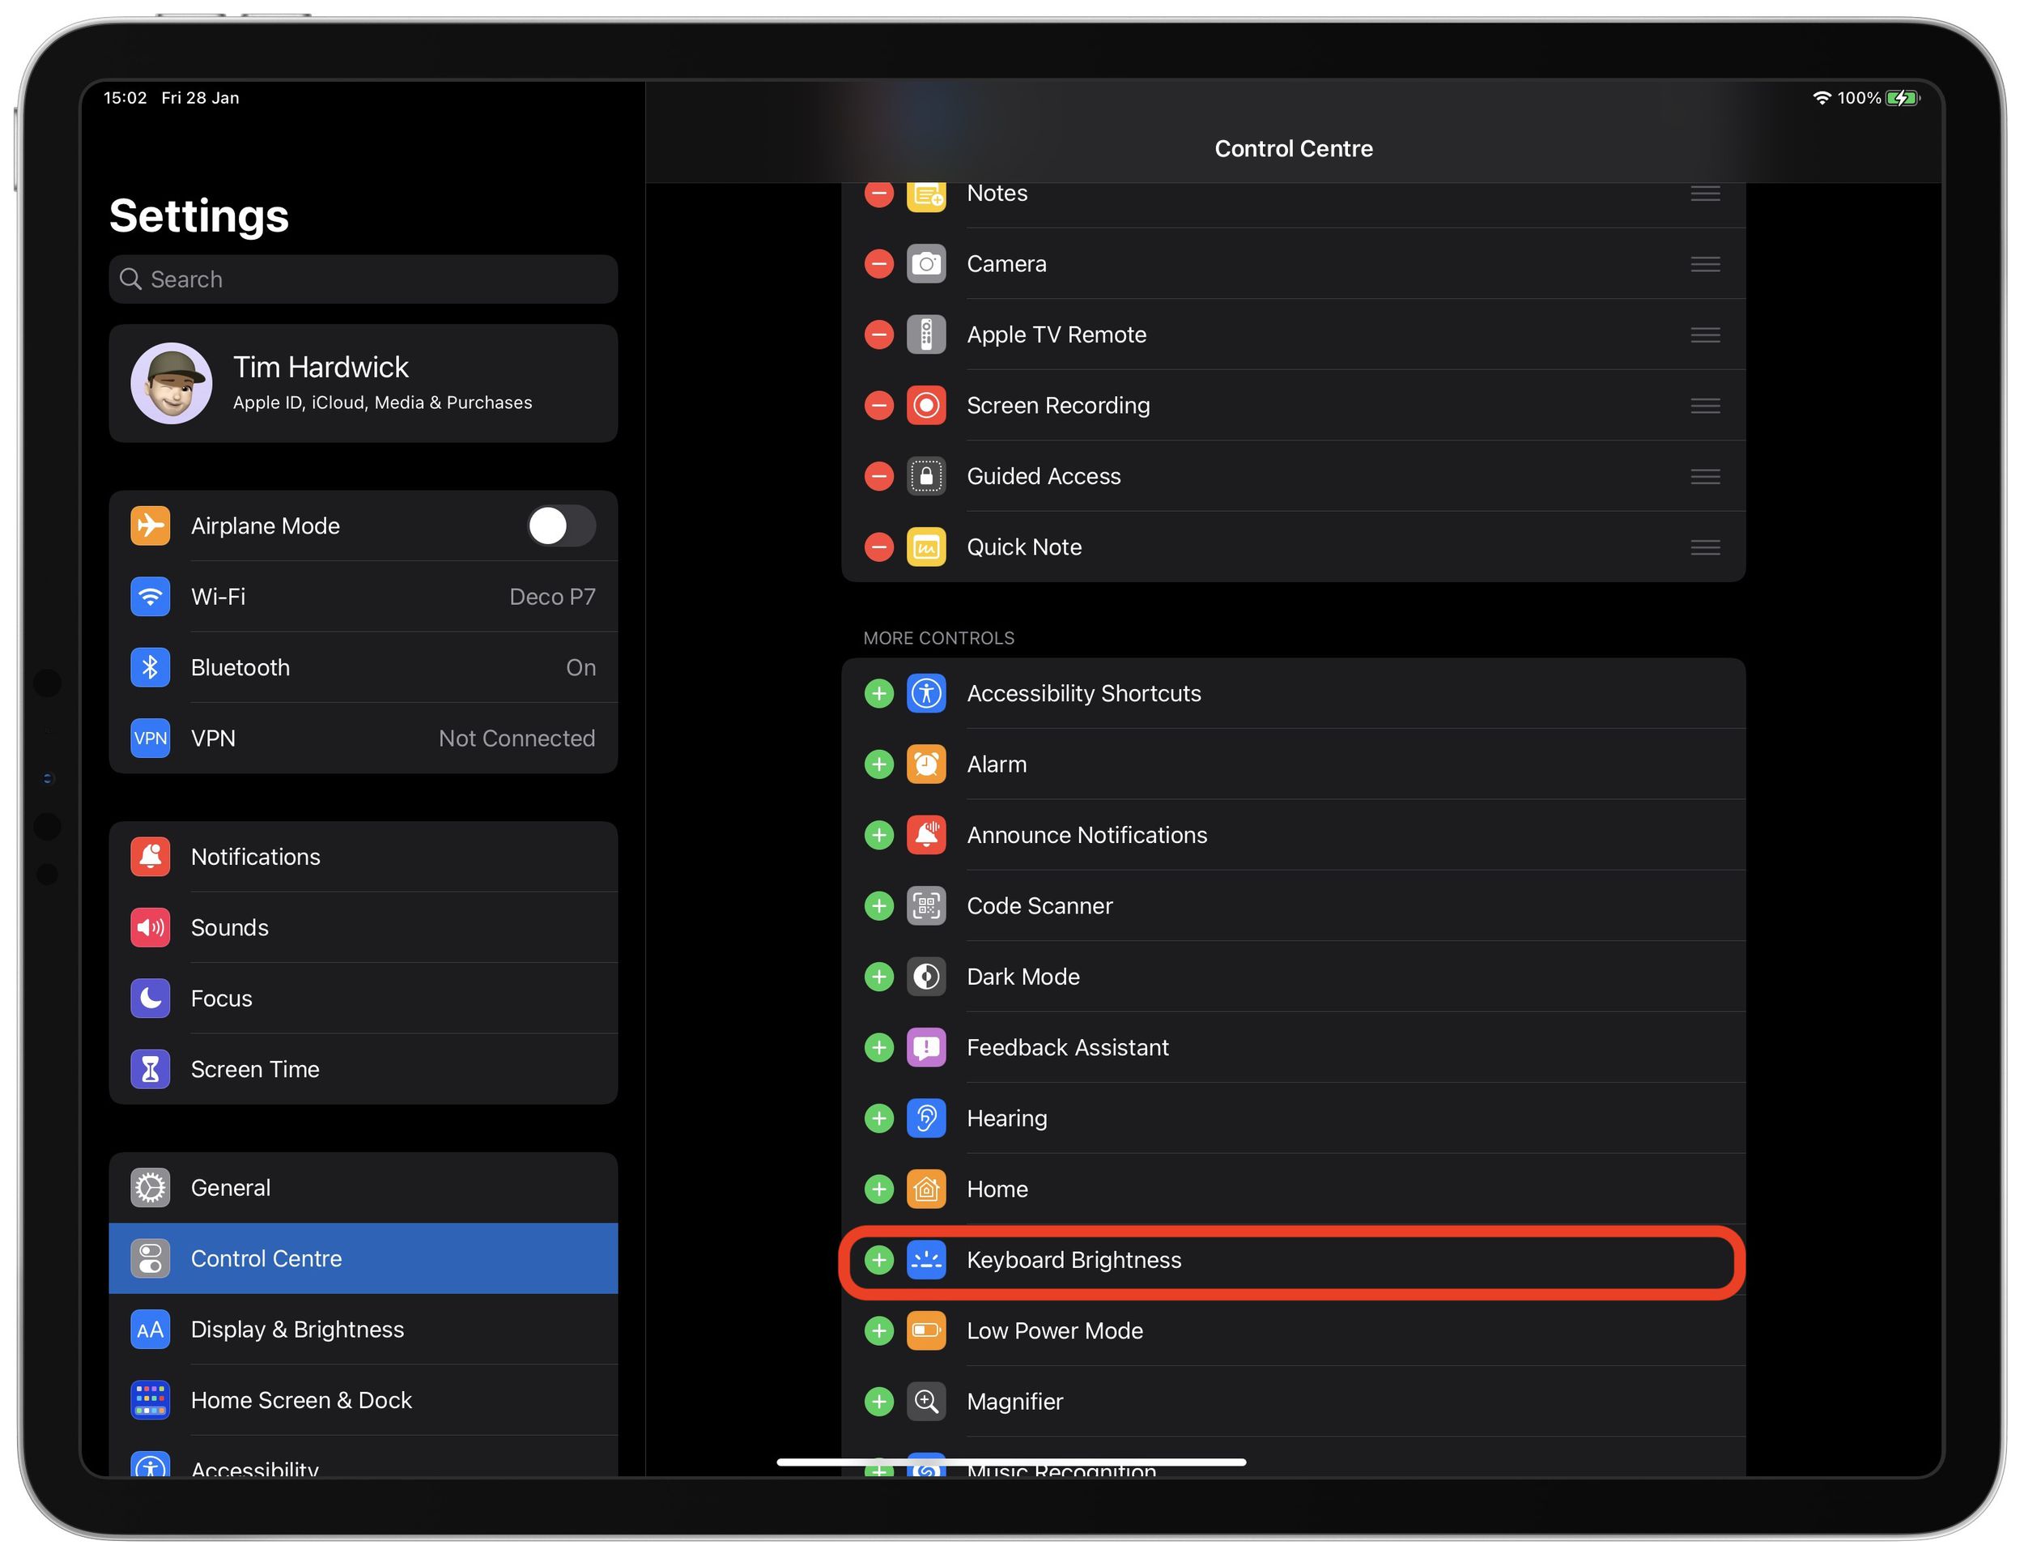
Task: Open Tim Hardwick's Apple ID profile
Action: tap(364, 383)
